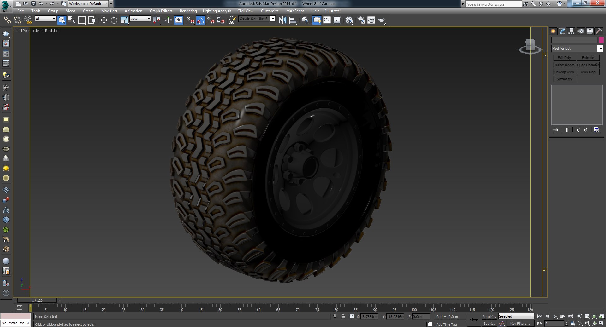Open the Customize menu
Screen dimensions: 606x327
270,11
